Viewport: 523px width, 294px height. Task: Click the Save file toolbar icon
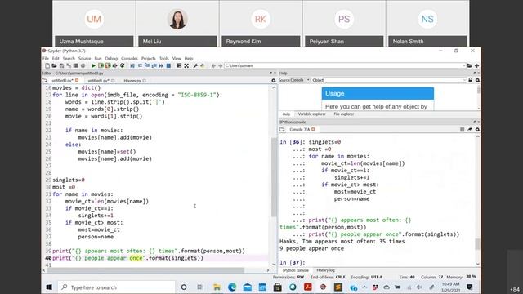[x=61, y=65]
